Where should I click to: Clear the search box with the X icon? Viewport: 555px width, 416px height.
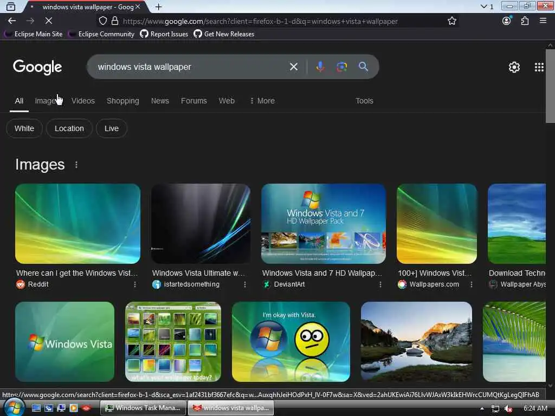[x=293, y=67]
